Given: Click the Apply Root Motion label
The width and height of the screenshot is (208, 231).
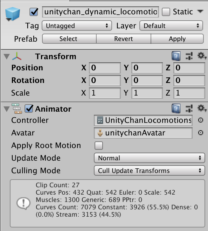Looking at the screenshot, I should coord(46,146).
